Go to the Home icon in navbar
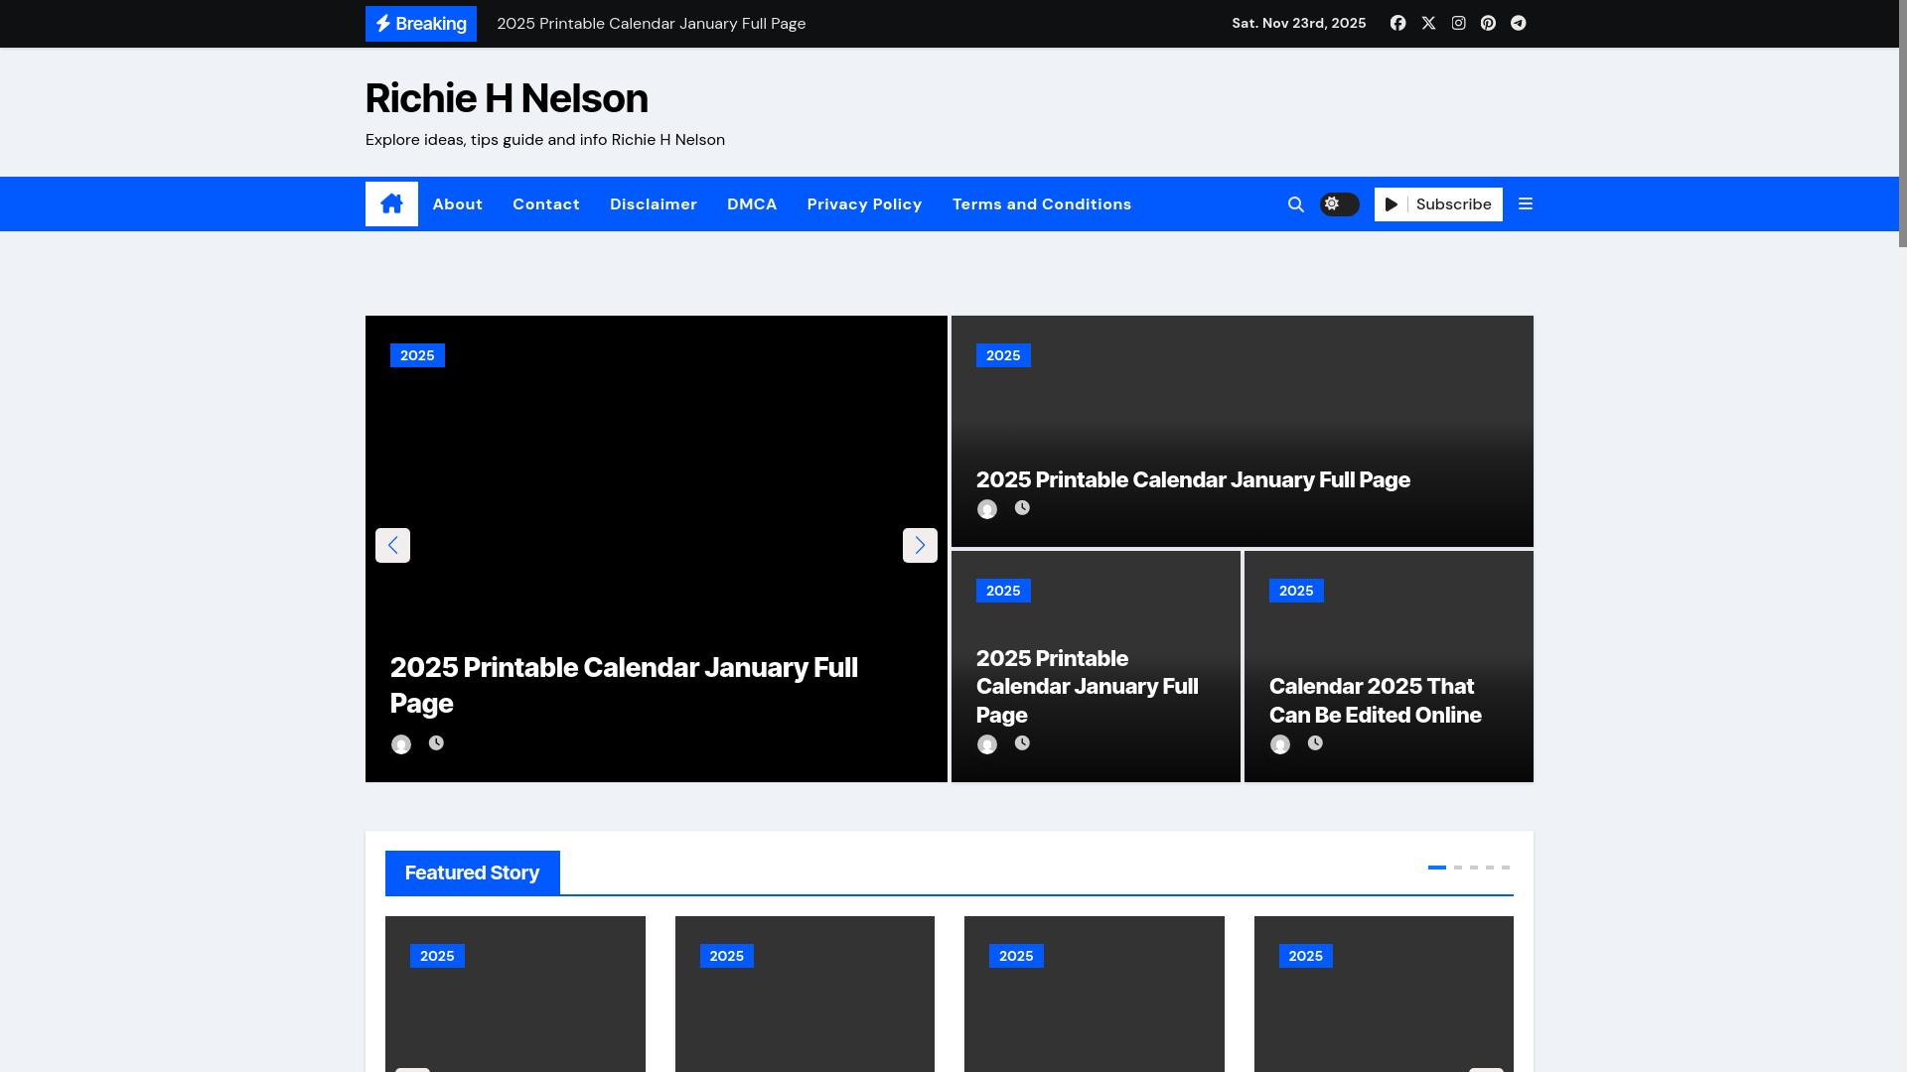 point(391,203)
